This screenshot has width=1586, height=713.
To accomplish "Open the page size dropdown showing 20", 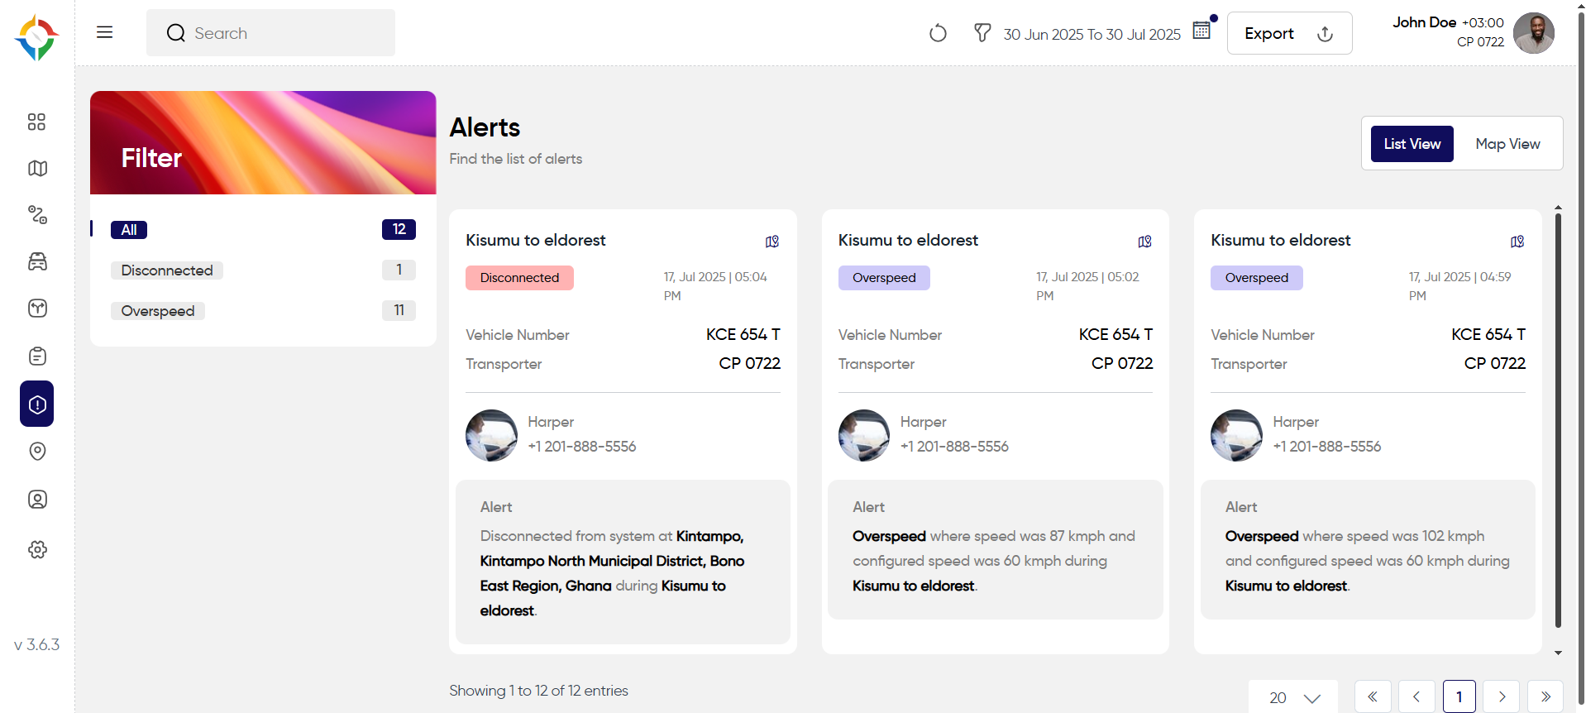I will [1293, 697].
